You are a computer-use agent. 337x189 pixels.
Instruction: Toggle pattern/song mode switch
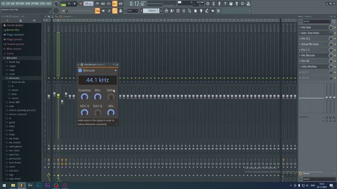coord(63,4)
